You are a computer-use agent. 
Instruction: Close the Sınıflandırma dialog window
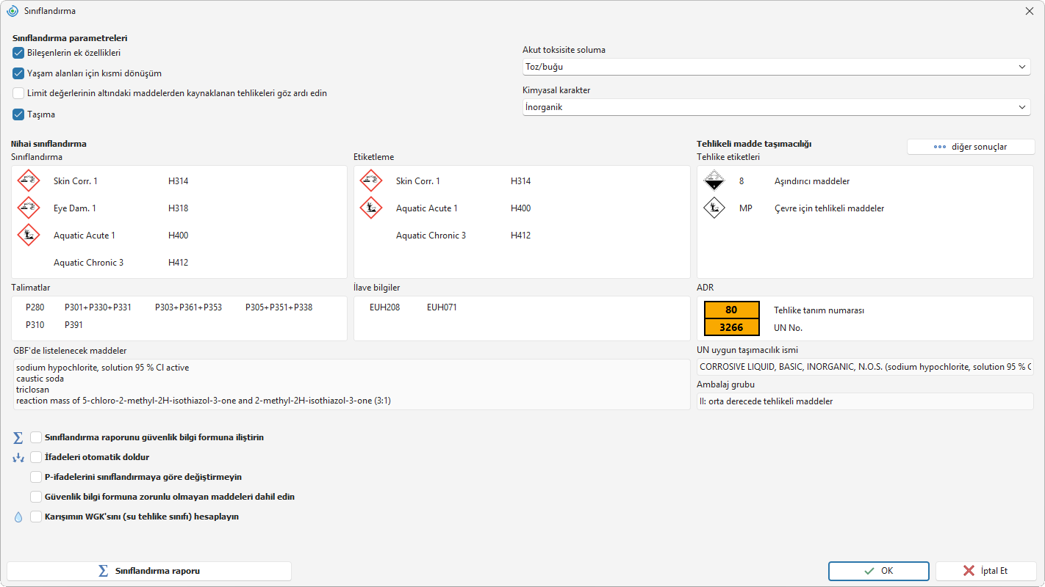point(1029,11)
